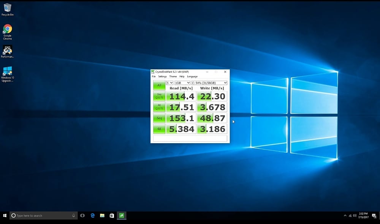The width and height of the screenshot is (380, 224).
Task: Open the C: drive selection dropdown
Action: click(209, 83)
